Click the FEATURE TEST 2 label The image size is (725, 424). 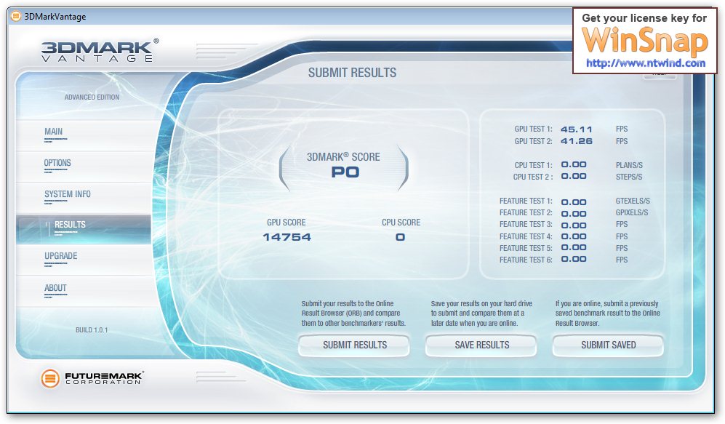pyautogui.click(x=526, y=212)
